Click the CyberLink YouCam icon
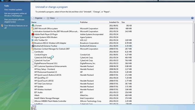 point(33,61)
